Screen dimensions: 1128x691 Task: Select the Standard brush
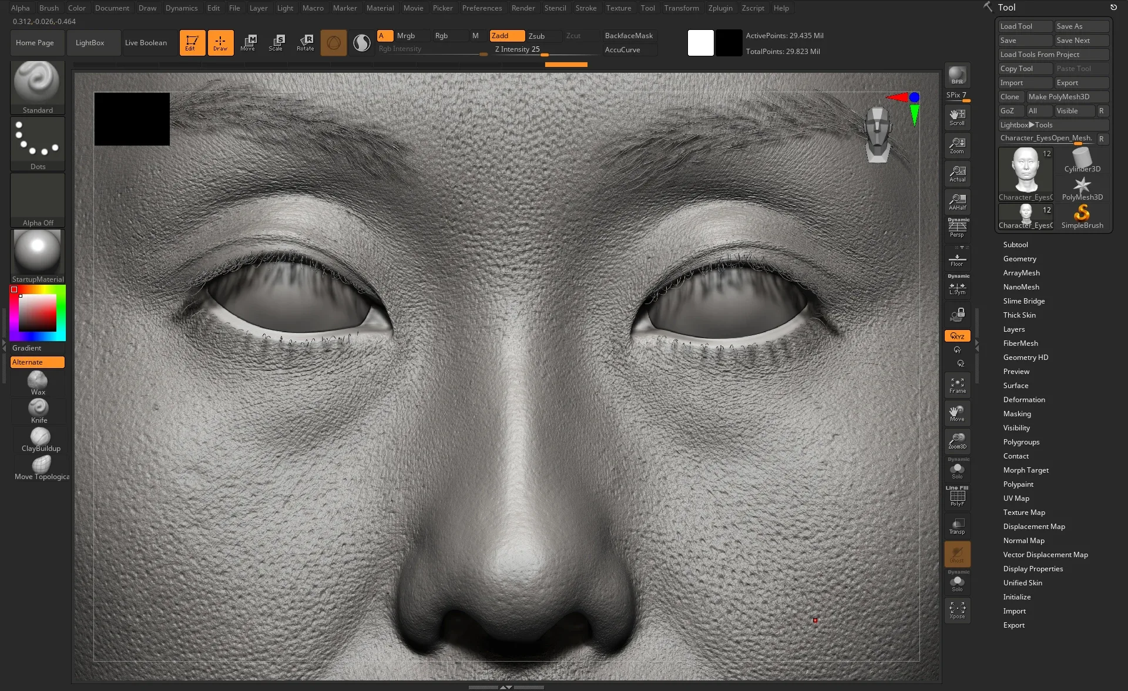[x=37, y=82]
